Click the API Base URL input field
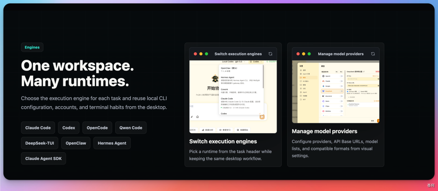Viewport: 438px width, 191px height. pos(363,86)
